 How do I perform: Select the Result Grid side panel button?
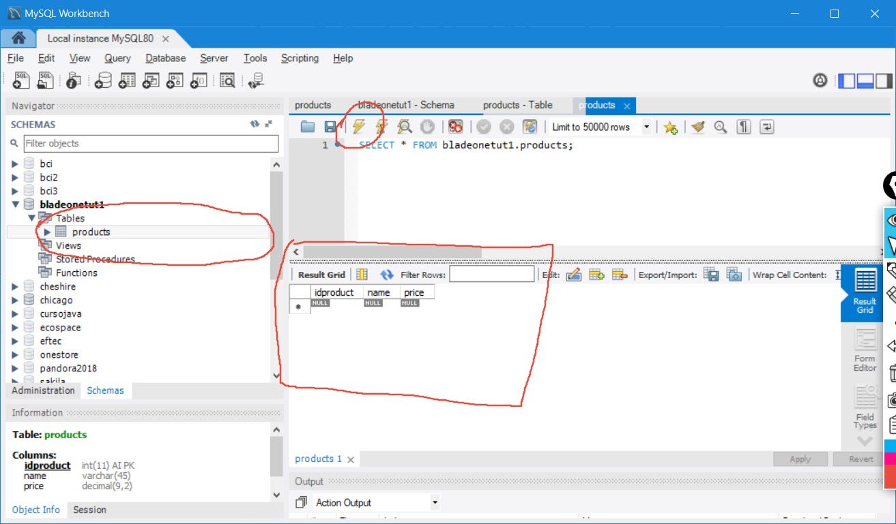click(865, 292)
